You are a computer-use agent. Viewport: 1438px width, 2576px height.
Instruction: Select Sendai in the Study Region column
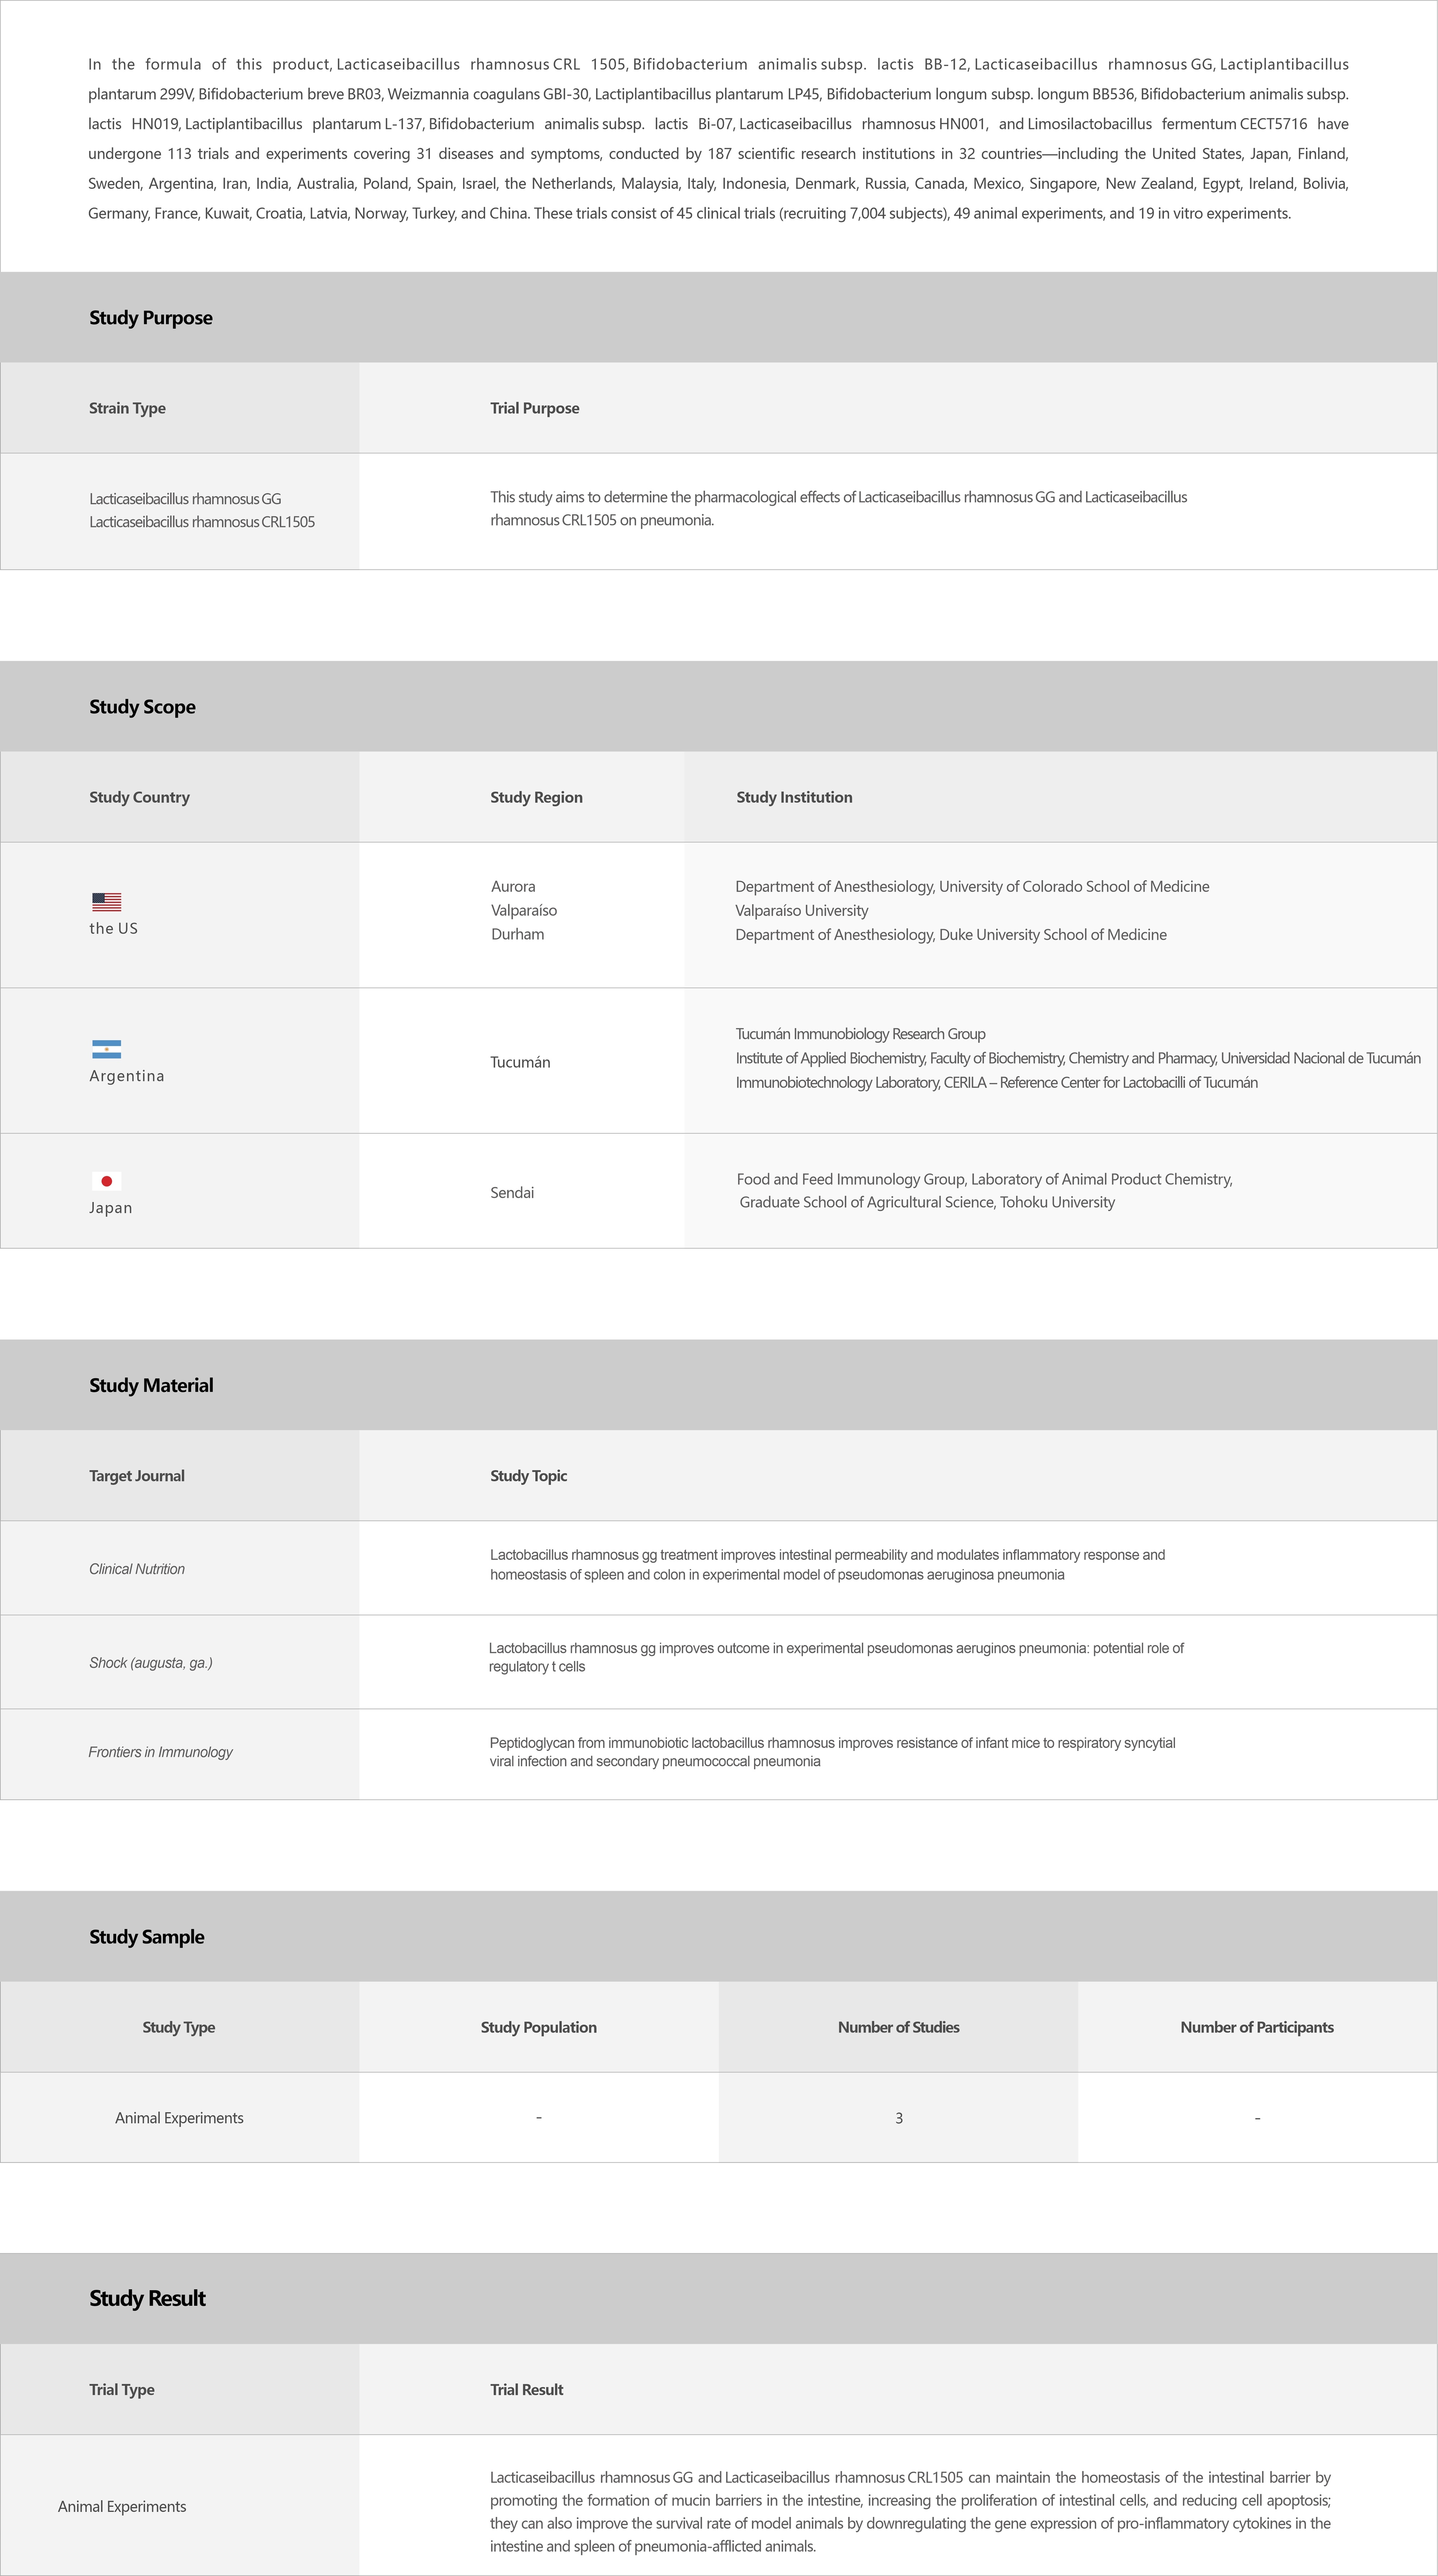tap(512, 1192)
